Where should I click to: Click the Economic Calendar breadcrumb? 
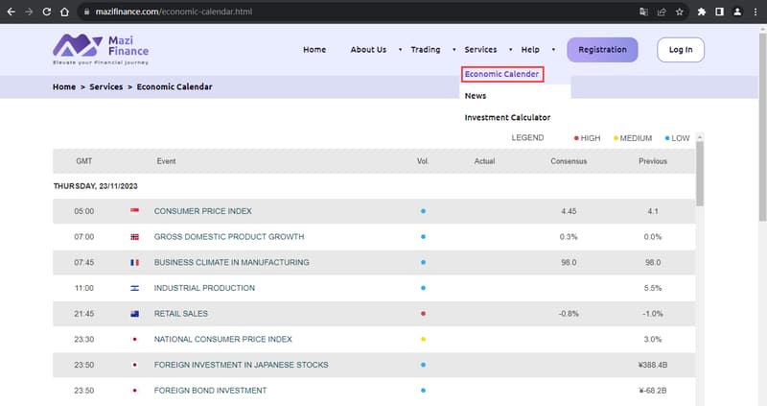point(174,86)
